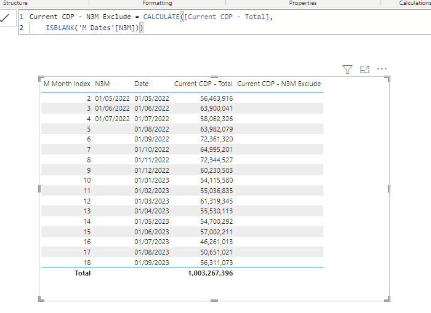Select Date cell 01/08/2022
431x313 pixels.
[x=151, y=129]
